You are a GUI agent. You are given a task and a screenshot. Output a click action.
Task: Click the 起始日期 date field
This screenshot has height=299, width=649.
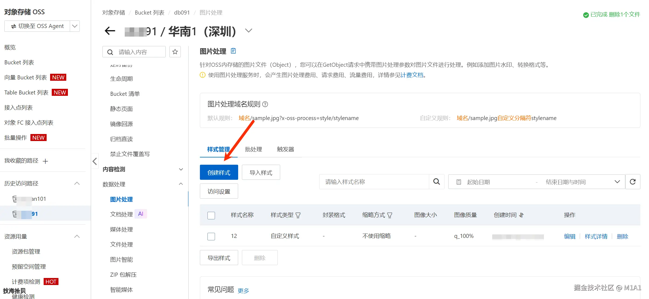[x=478, y=182]
